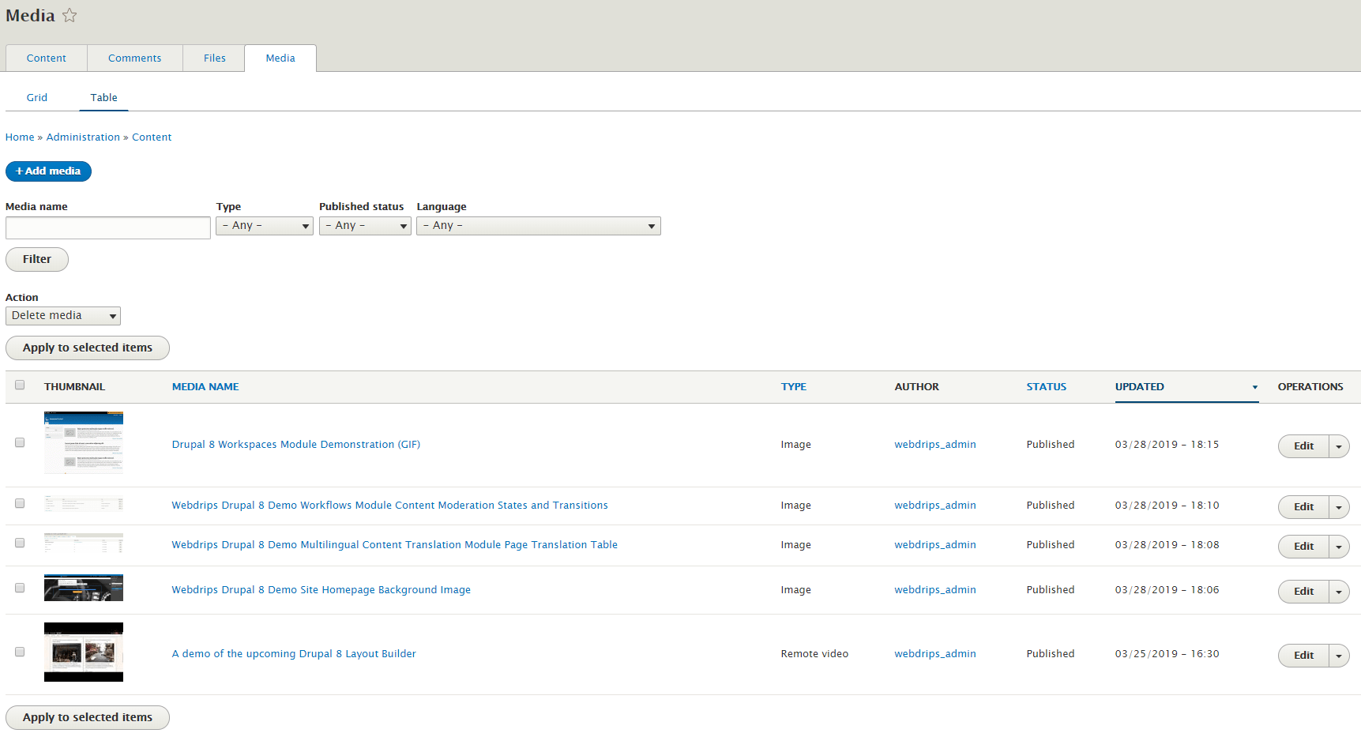Image resolution: width=1361 pixels, height=737 pixels.
Task: Click the Filter button
Action: [36, 259]
